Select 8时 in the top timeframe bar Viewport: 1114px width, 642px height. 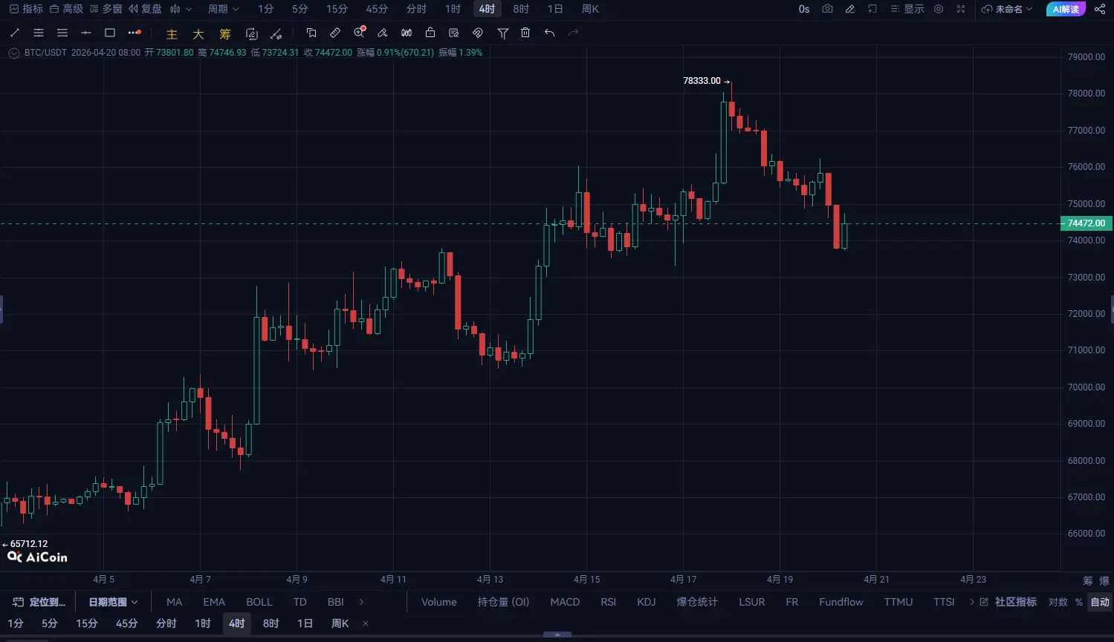click(521, 9)
